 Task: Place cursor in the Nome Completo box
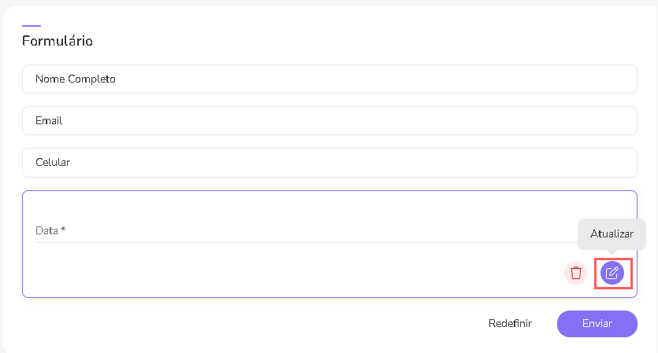329,79
